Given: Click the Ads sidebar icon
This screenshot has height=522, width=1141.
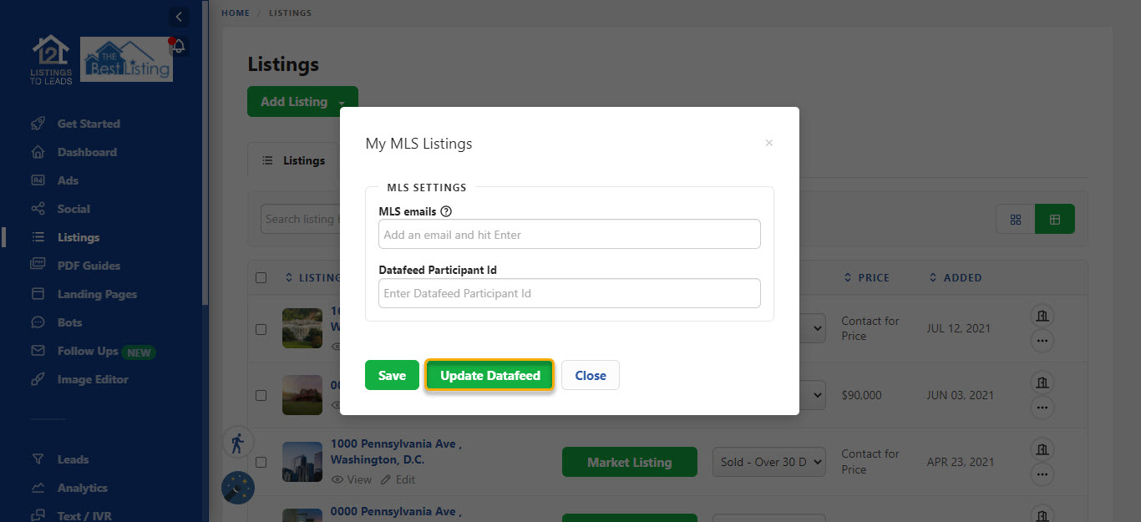Looking at the screenshot, I should (38, 180).
